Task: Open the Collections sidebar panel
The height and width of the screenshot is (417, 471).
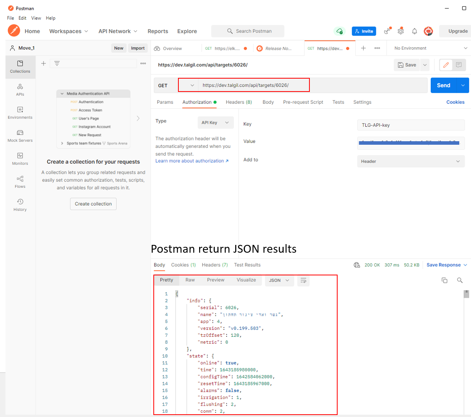Action: (x=20, y=67)
